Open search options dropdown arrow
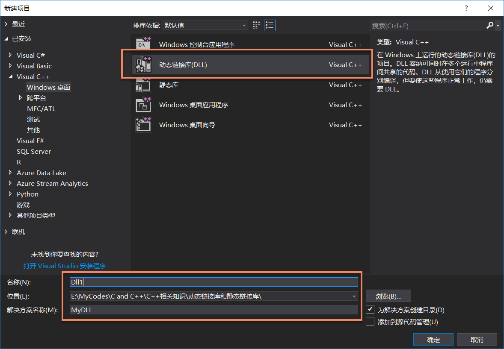 (498, 25)
